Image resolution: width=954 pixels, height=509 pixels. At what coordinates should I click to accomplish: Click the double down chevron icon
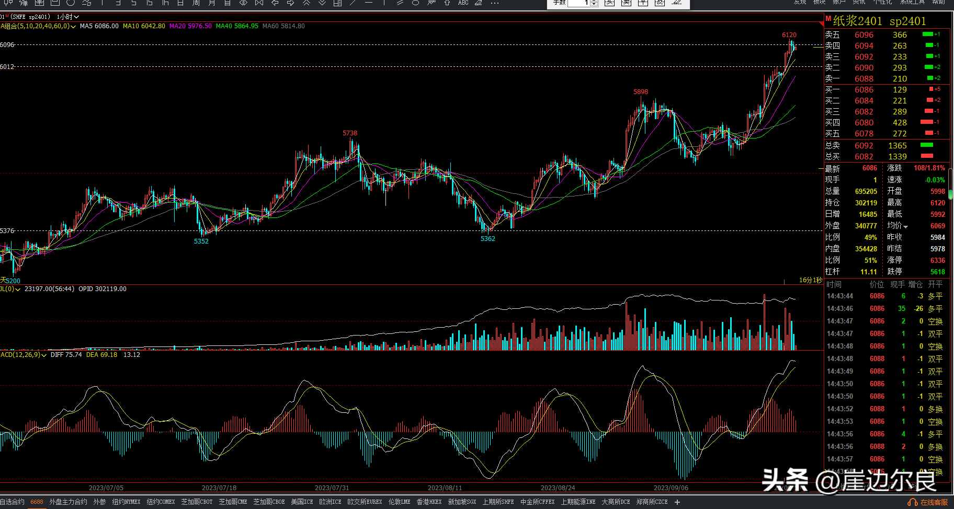pos(322,3)
